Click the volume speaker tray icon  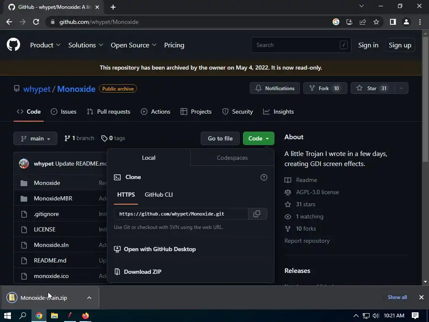click(376, 316)
